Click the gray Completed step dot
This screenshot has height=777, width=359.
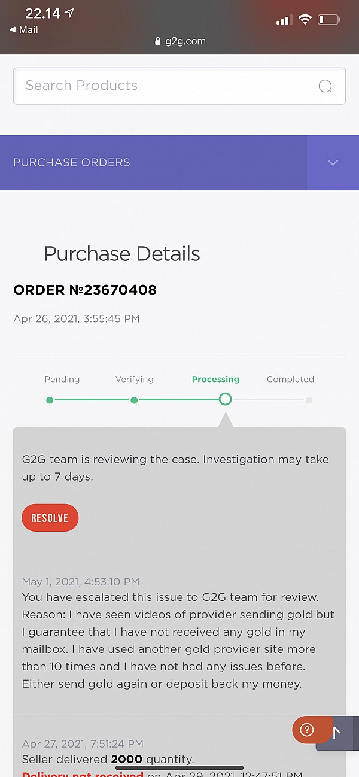[x=309, y=400]
